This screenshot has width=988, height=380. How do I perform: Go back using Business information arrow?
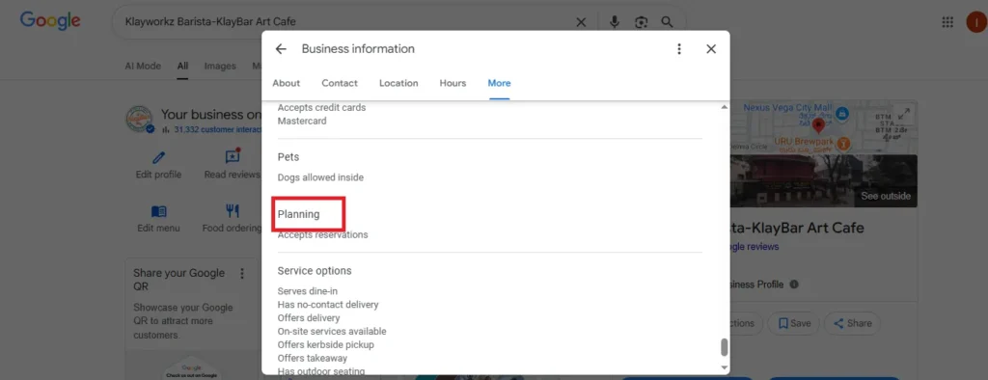click(x=281, y=49)
